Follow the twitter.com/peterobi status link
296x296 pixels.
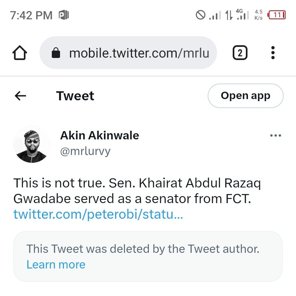98,214
